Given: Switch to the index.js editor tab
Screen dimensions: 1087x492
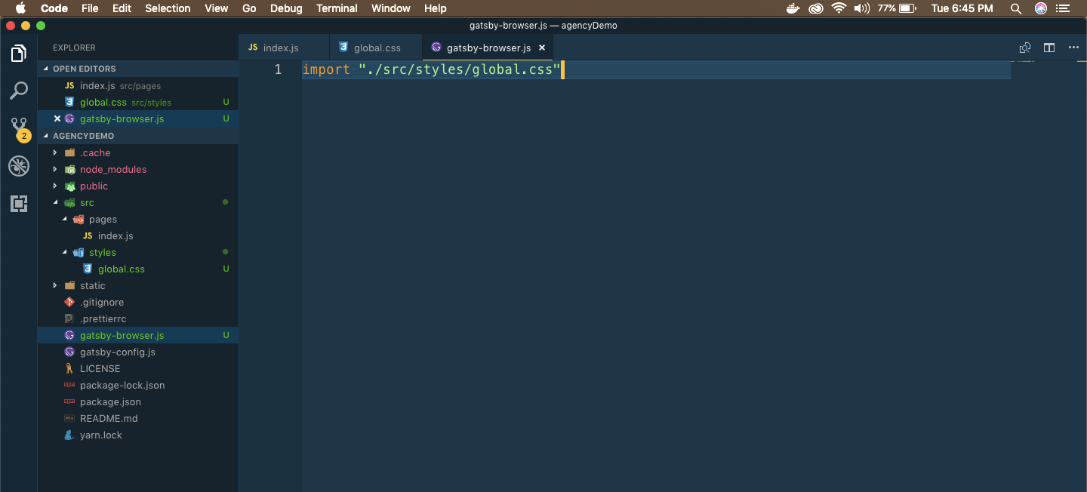Looking at the screenshot, I should (x=284, y=48).
